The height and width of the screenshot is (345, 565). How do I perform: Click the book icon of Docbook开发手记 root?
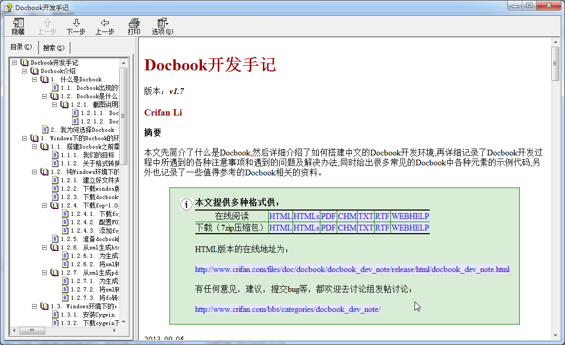pyautogui.click(x=25, y=62)
